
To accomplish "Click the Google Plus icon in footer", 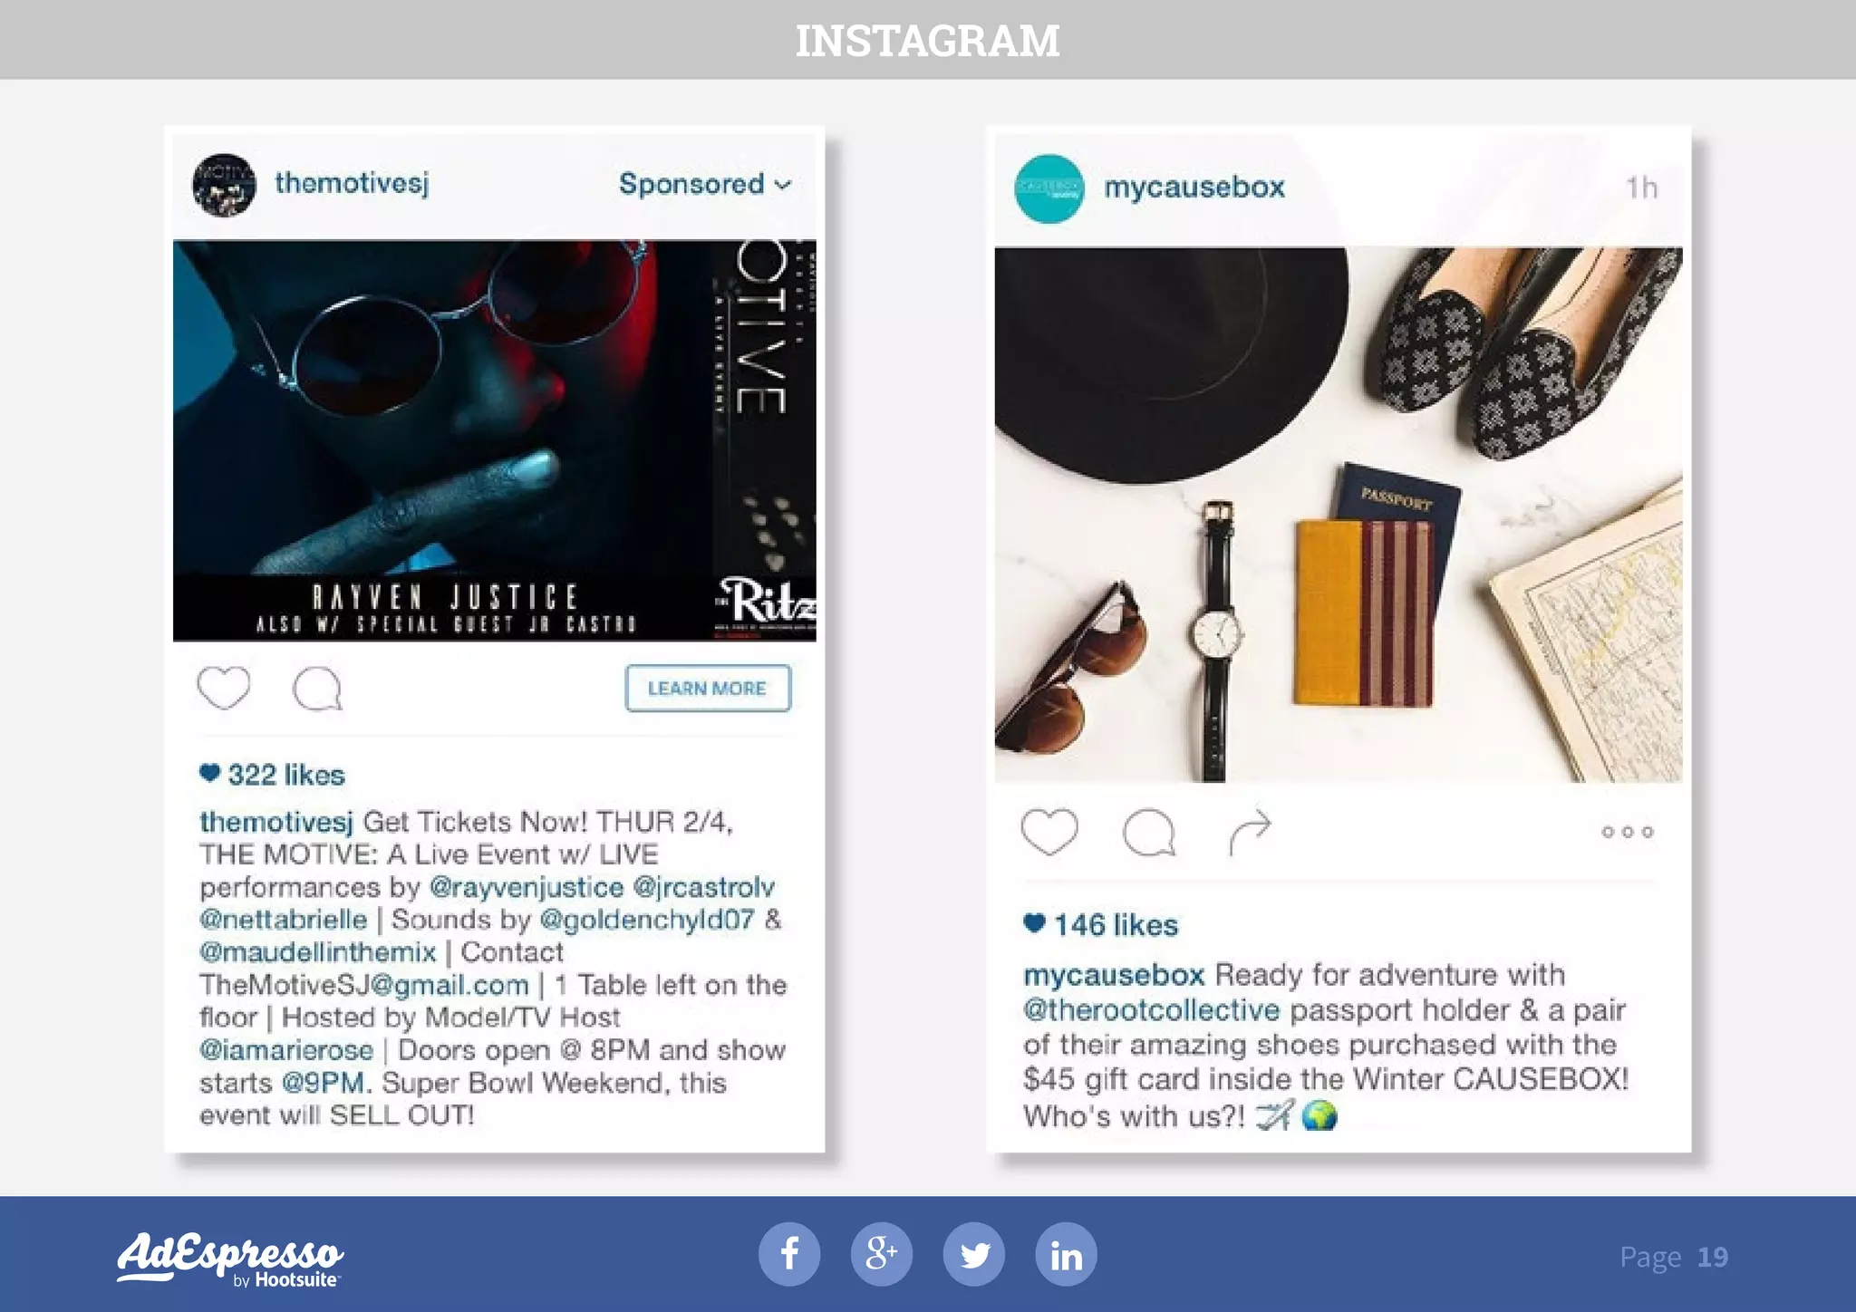I will (x=882, y=1255).
